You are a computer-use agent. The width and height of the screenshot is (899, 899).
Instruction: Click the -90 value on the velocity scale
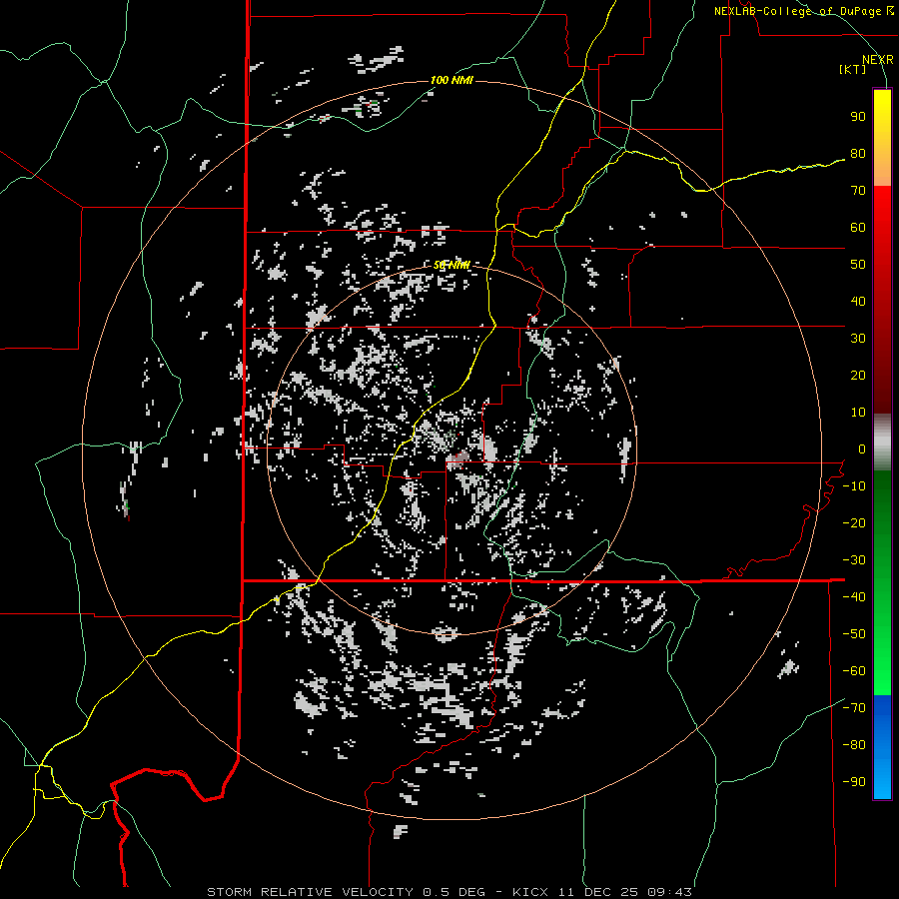click(854, 782)
